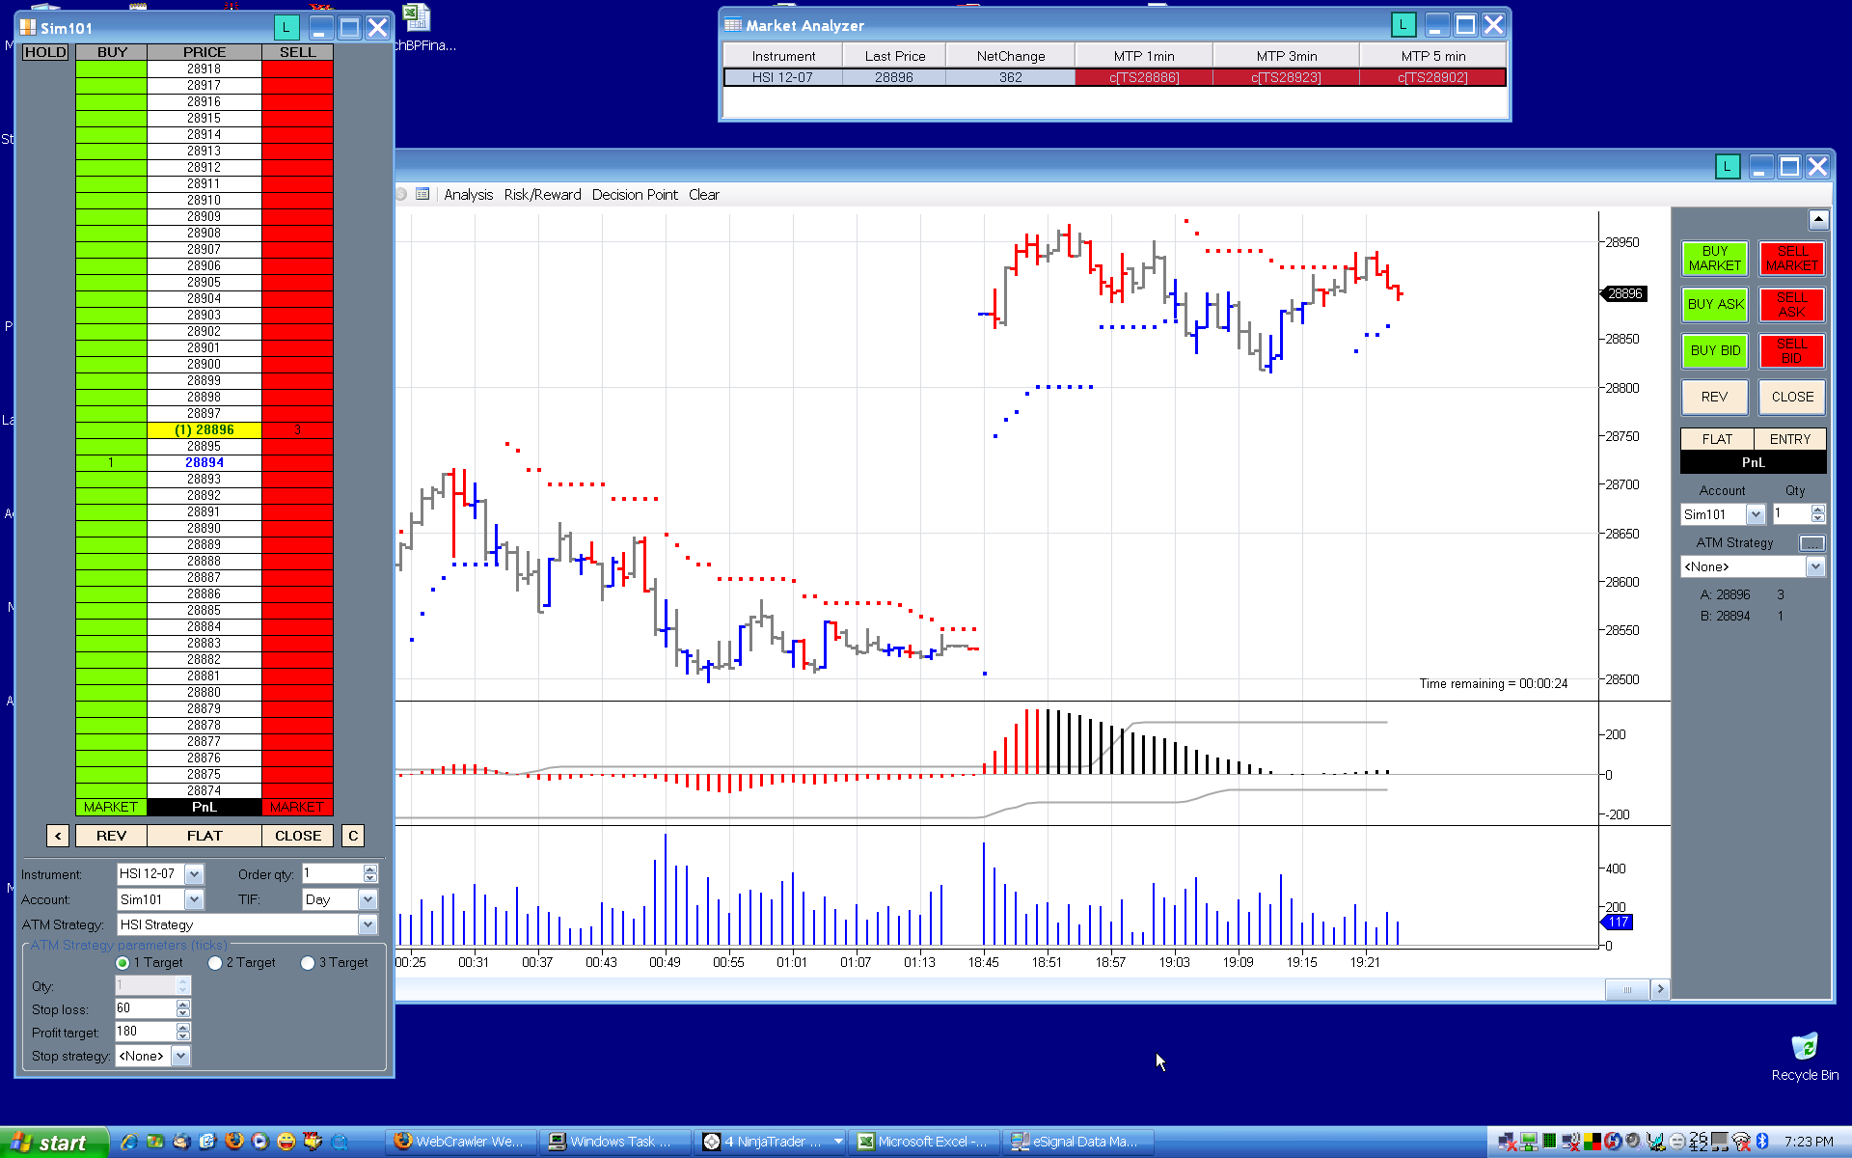This screenshot has height=1158, width=1852.
Task: Open the Risk/Reward menu
Action: point(542,195)
